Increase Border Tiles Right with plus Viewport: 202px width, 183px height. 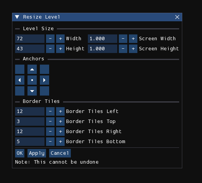coord(60,132)
